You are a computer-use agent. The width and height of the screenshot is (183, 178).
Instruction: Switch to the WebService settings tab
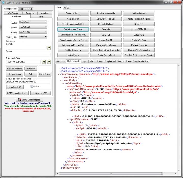tap(13, 13)
